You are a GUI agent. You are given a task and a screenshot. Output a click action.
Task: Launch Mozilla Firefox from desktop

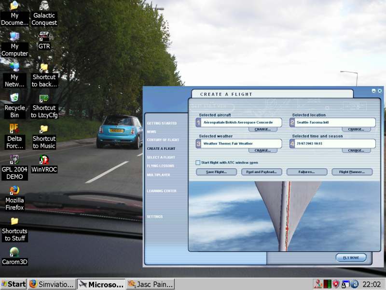[x=14, y=199]
